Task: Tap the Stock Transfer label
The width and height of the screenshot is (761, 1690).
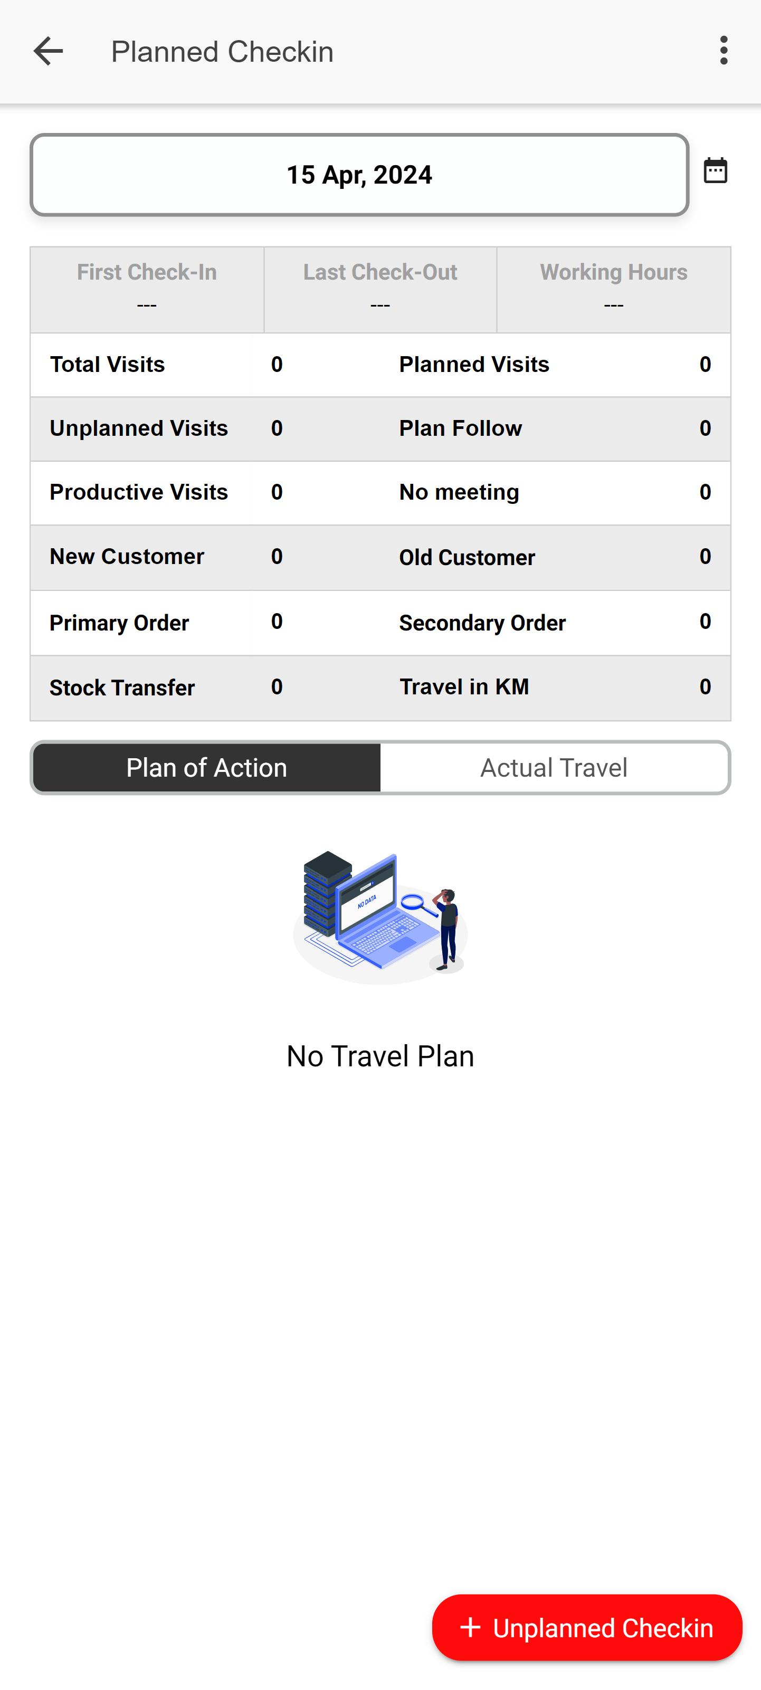Action: coord(122,688)
